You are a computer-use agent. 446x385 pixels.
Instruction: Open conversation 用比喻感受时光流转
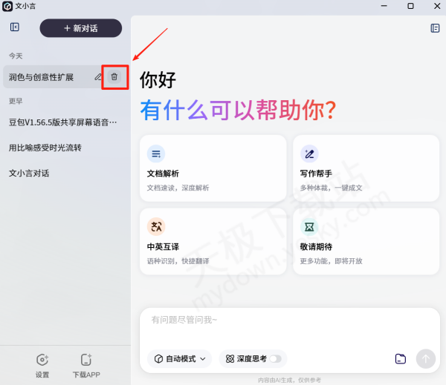(45, 148)
